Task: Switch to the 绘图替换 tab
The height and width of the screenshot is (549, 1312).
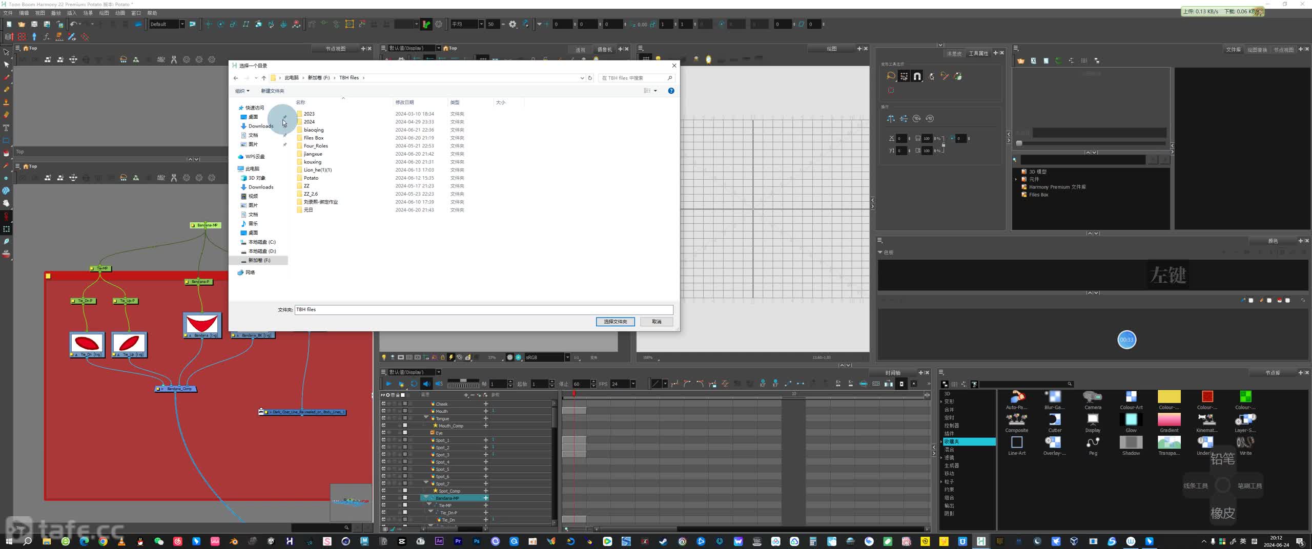Action: 1257,50
